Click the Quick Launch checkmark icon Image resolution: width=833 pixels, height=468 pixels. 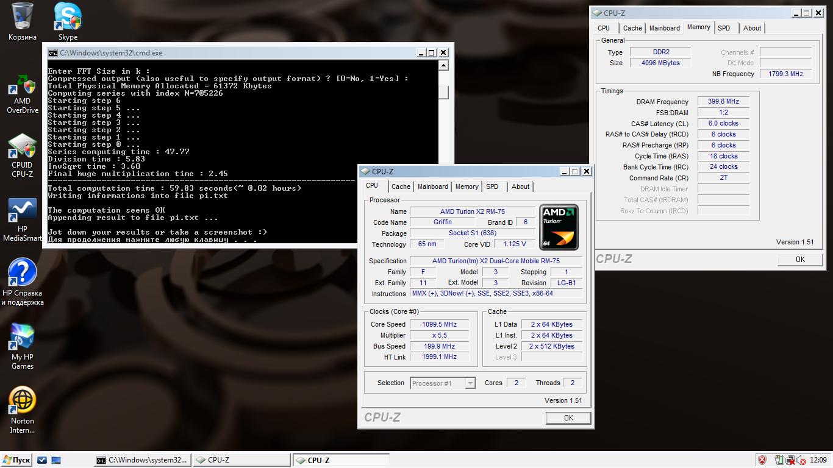tap(42, 460)
